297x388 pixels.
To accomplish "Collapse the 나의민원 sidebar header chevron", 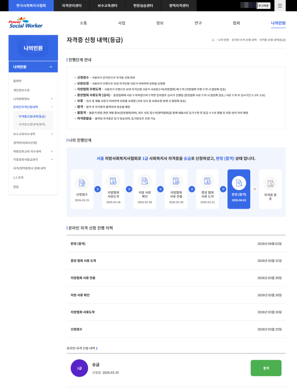I will click(x=51, y=67).
